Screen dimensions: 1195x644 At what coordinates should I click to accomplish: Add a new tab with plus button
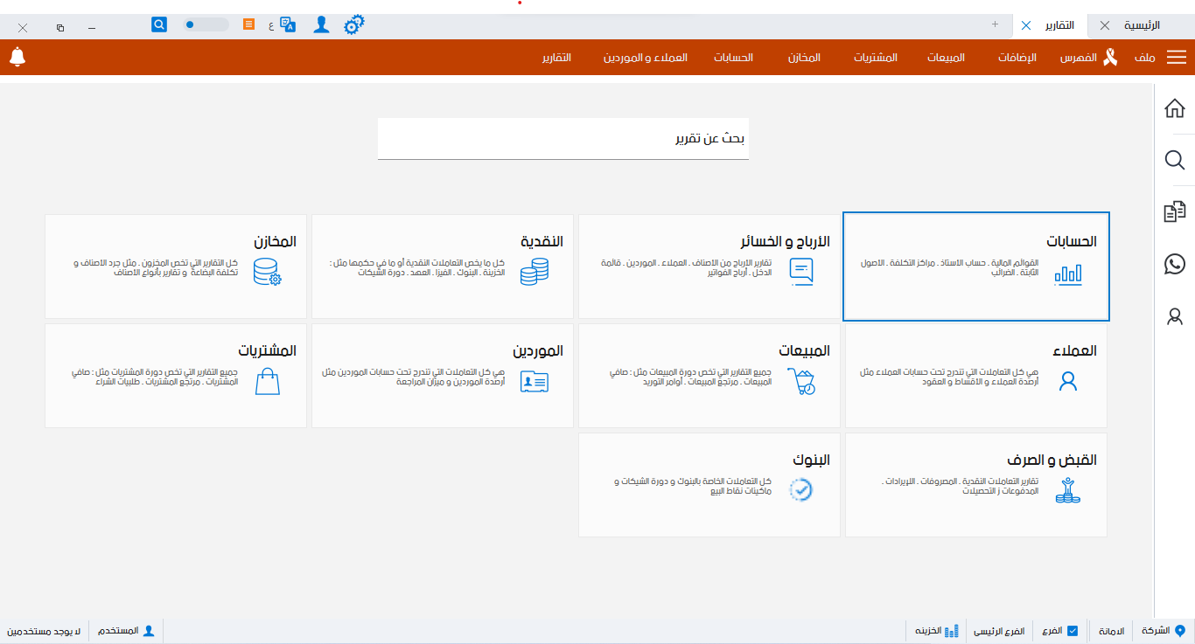[x=995, y=24]
